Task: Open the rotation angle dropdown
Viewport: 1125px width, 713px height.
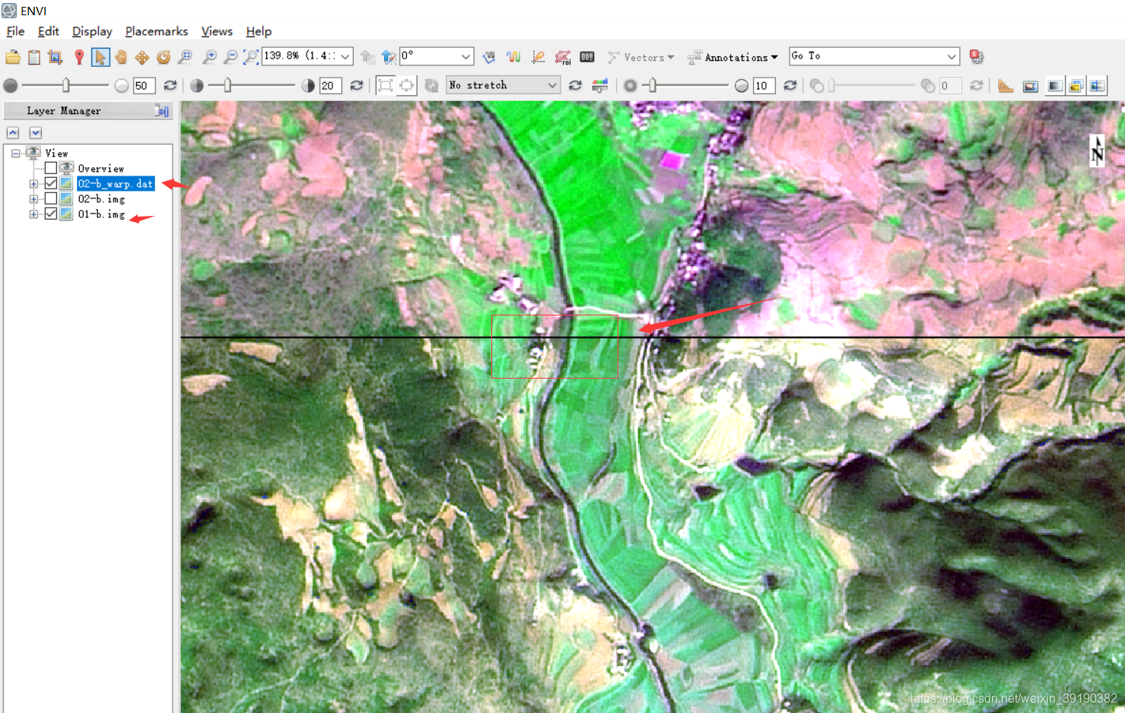Action: (466, 56)
